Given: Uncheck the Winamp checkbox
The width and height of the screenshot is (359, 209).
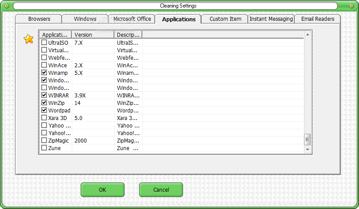Looking at the screenshot, I should click(x=44, y=73).
